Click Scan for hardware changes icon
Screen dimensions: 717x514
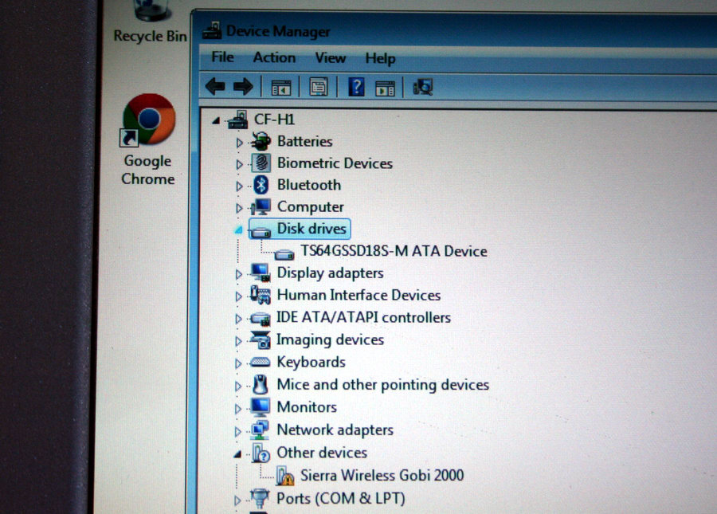[x=423, y=87]
